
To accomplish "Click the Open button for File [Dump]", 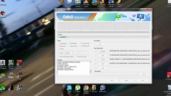I will 144,74.
